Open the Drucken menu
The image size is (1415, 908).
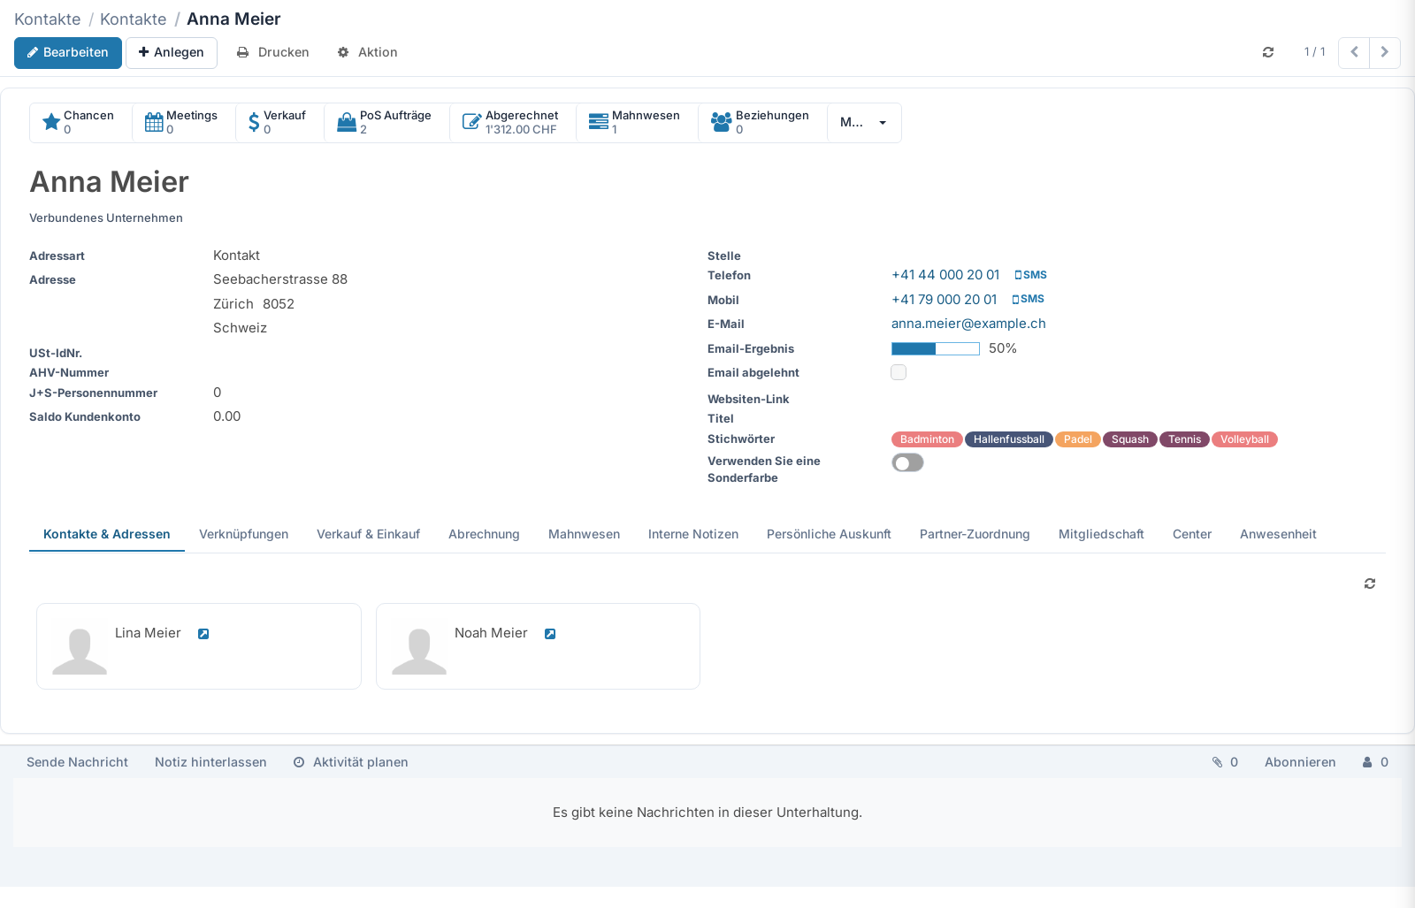tap(273, 52)
